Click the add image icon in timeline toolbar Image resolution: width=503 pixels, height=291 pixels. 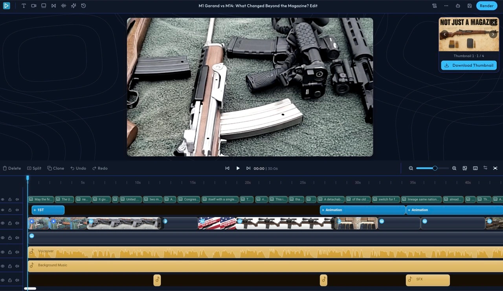point(465,168)
